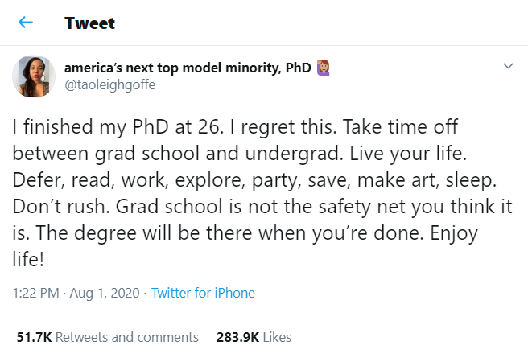Image resolution: width=528 pixels, height=358 pixels.
Task: Show the "Retweets and comments" list
Action: coord(127,337)
